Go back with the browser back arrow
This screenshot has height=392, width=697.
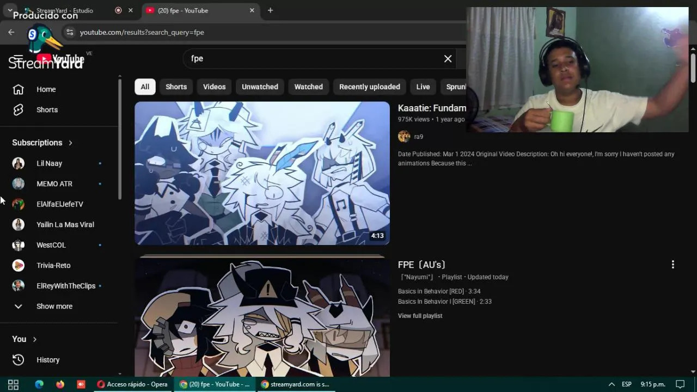[x=11, y=32]
